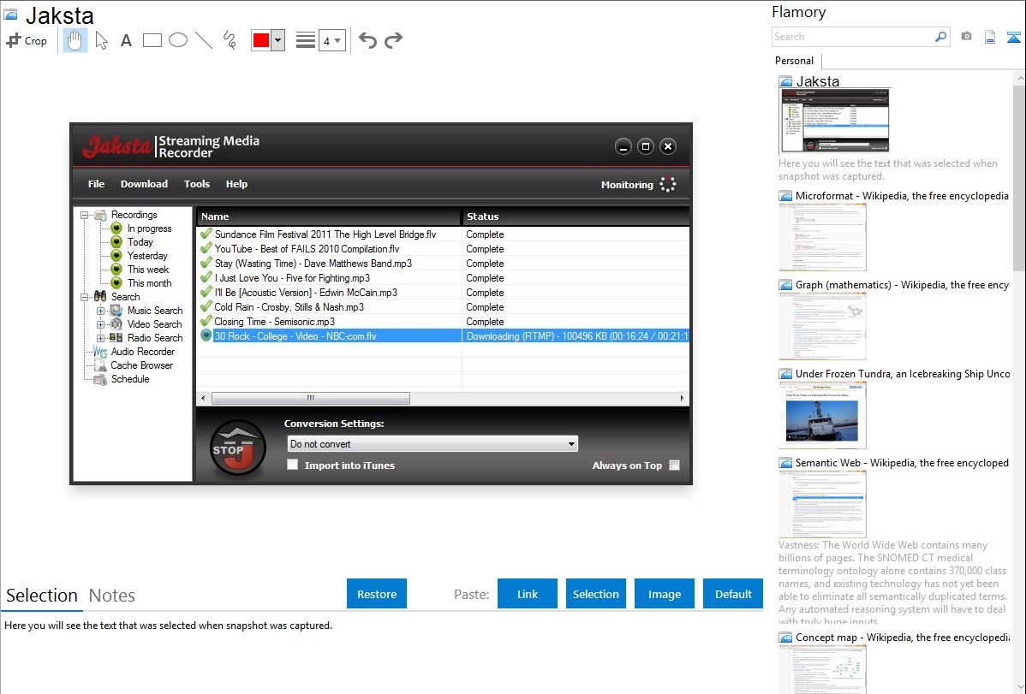Image resolution: width=1026 pixels, height=694 pixels.
Task: Click the Paste Link button
Action: pyautogui.click(x=528, y=594)
